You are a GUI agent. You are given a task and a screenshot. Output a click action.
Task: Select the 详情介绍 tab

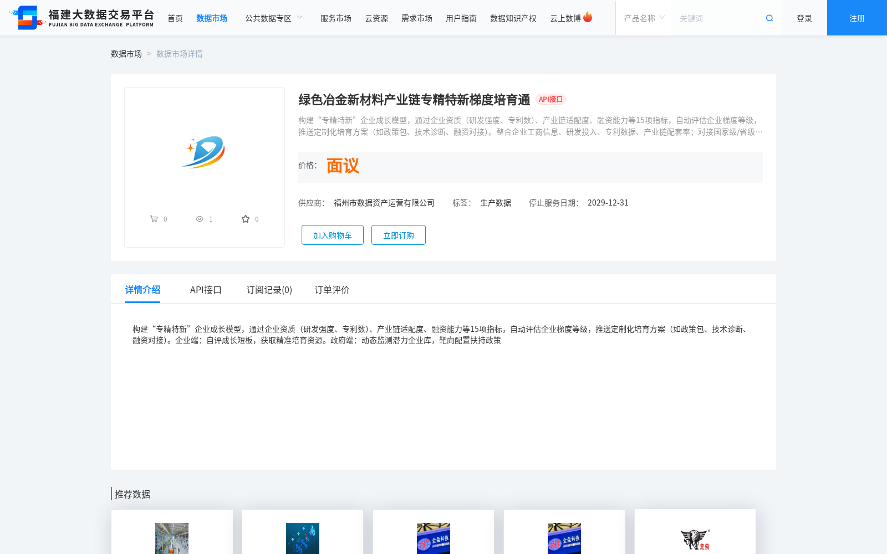(x=142, y=290)
